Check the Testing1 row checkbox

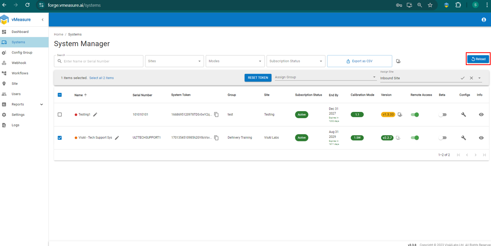pos(60,115)
